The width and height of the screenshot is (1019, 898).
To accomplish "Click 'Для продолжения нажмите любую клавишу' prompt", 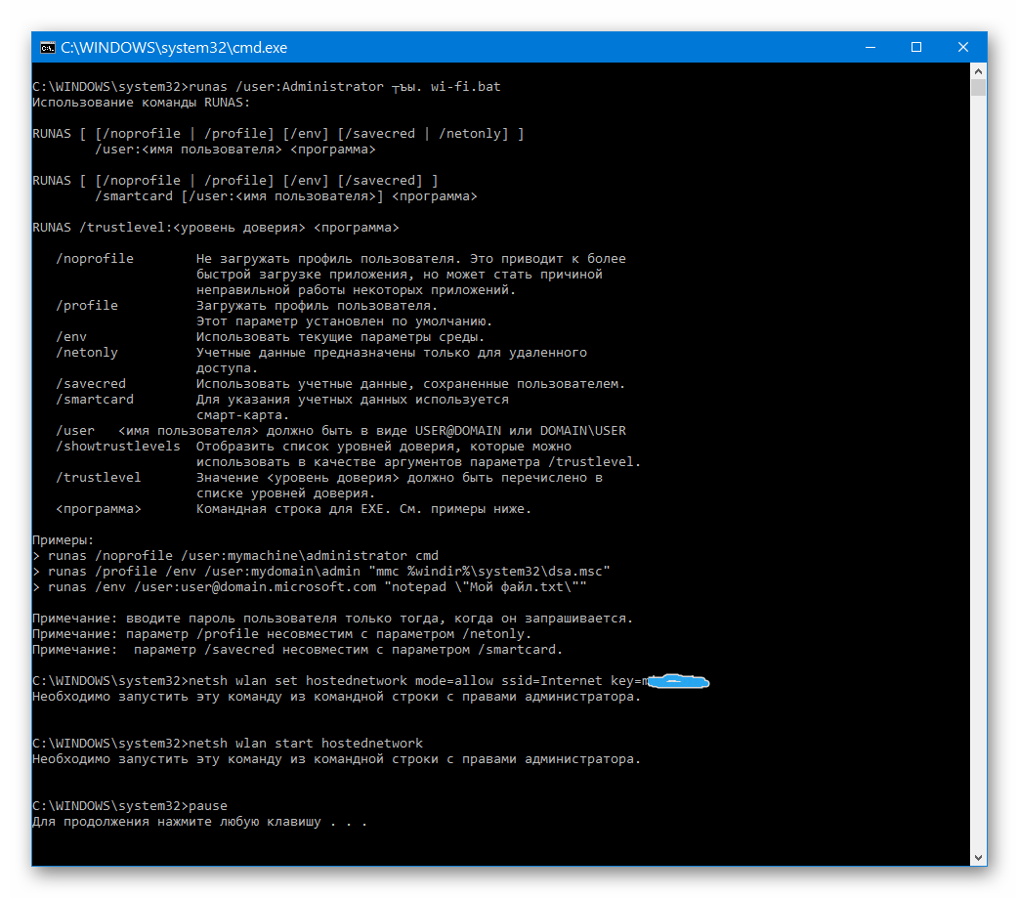I will coord(199,822).
